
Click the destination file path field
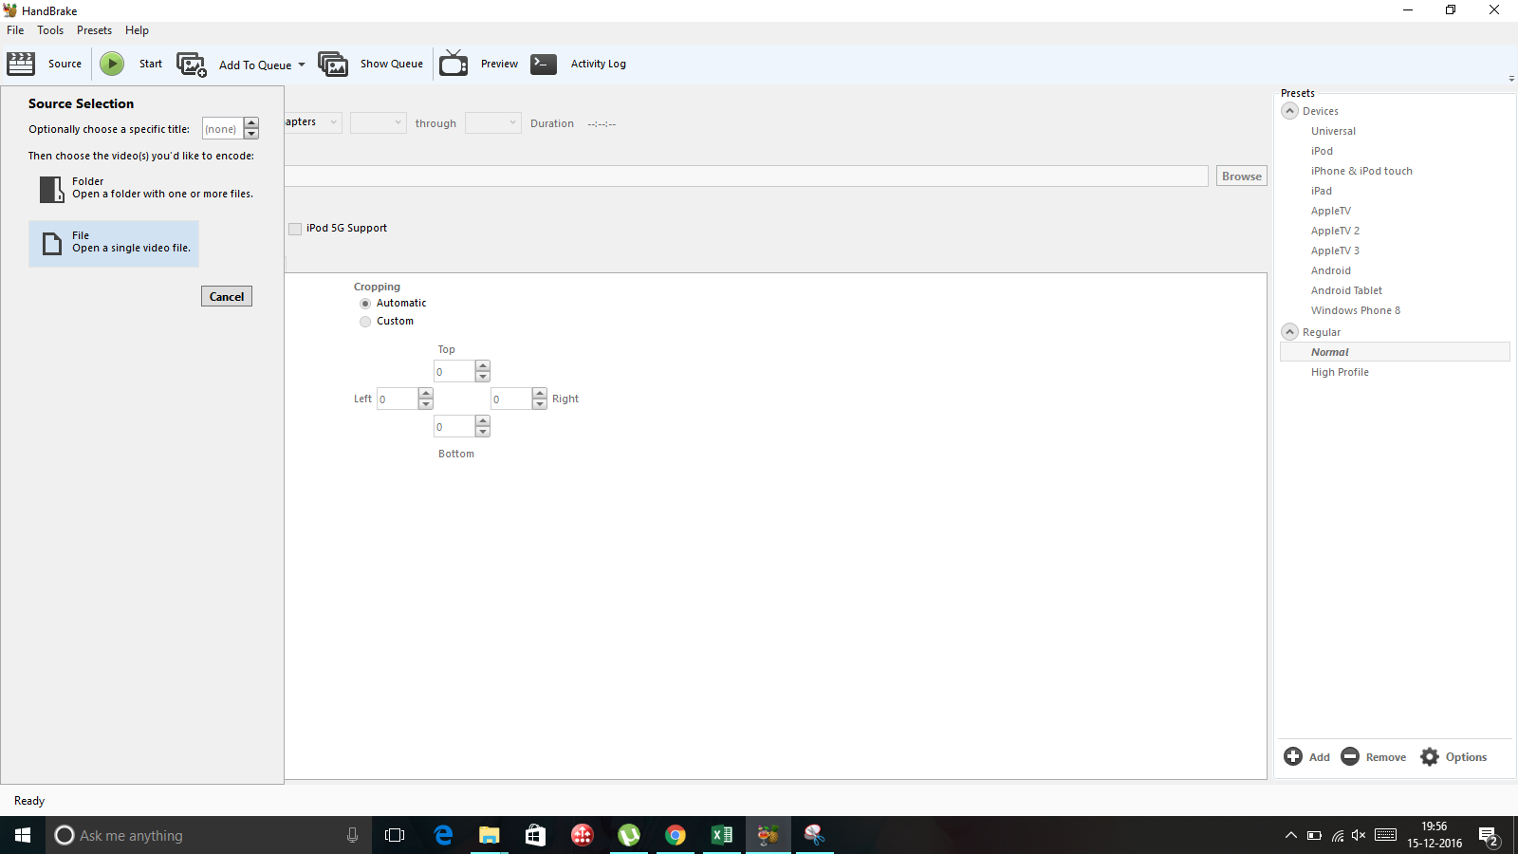[x=746, y=176]
